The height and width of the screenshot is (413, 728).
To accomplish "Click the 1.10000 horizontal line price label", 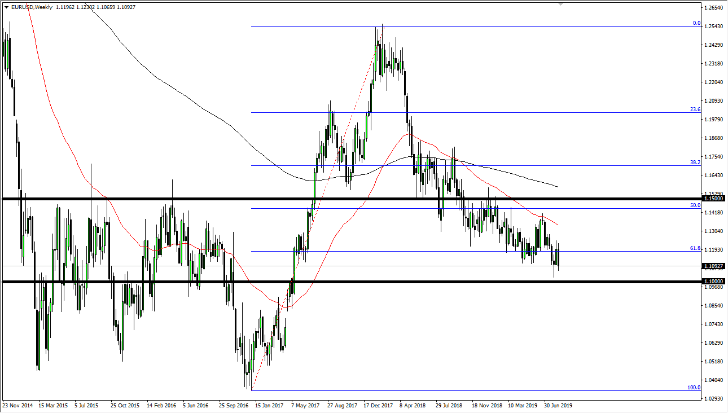I will pos(713,282).
